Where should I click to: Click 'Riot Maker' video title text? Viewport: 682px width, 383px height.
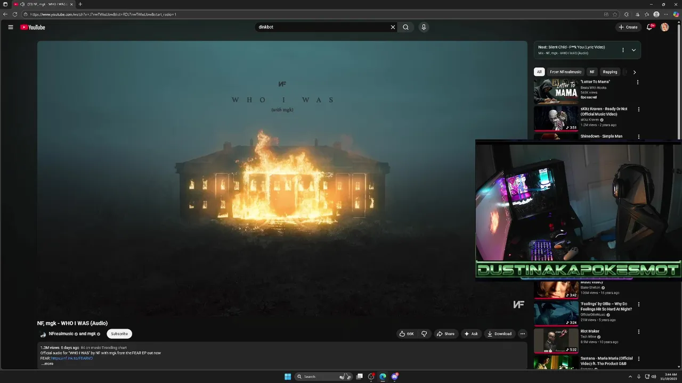[x=590, y=331]
